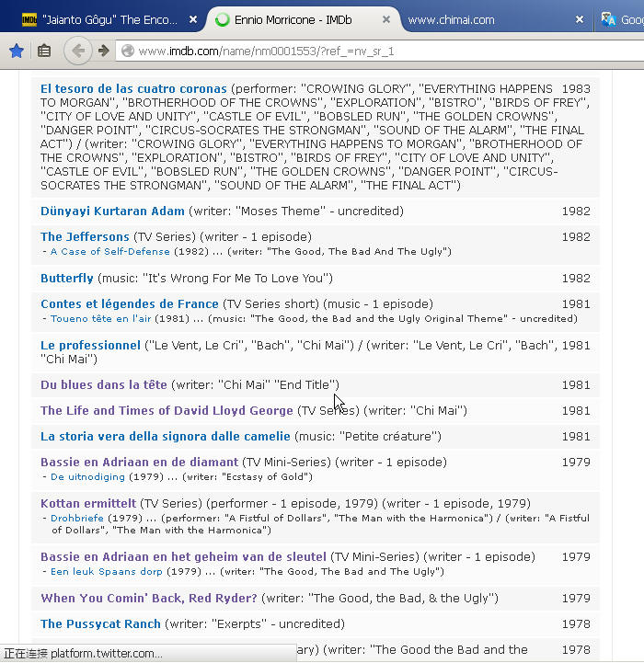Click the 1982 year beside Dünyayi Kurtaran Adam
644x663 pixels.
coord(576,211)
